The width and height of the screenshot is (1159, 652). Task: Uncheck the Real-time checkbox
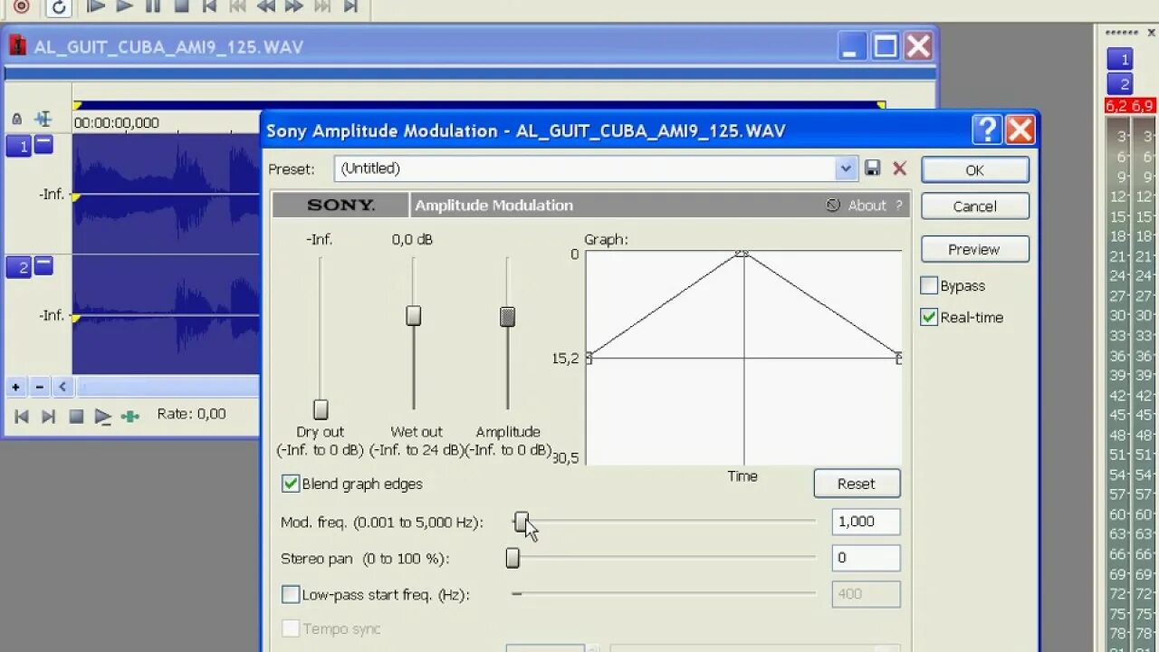pos(929,317)
